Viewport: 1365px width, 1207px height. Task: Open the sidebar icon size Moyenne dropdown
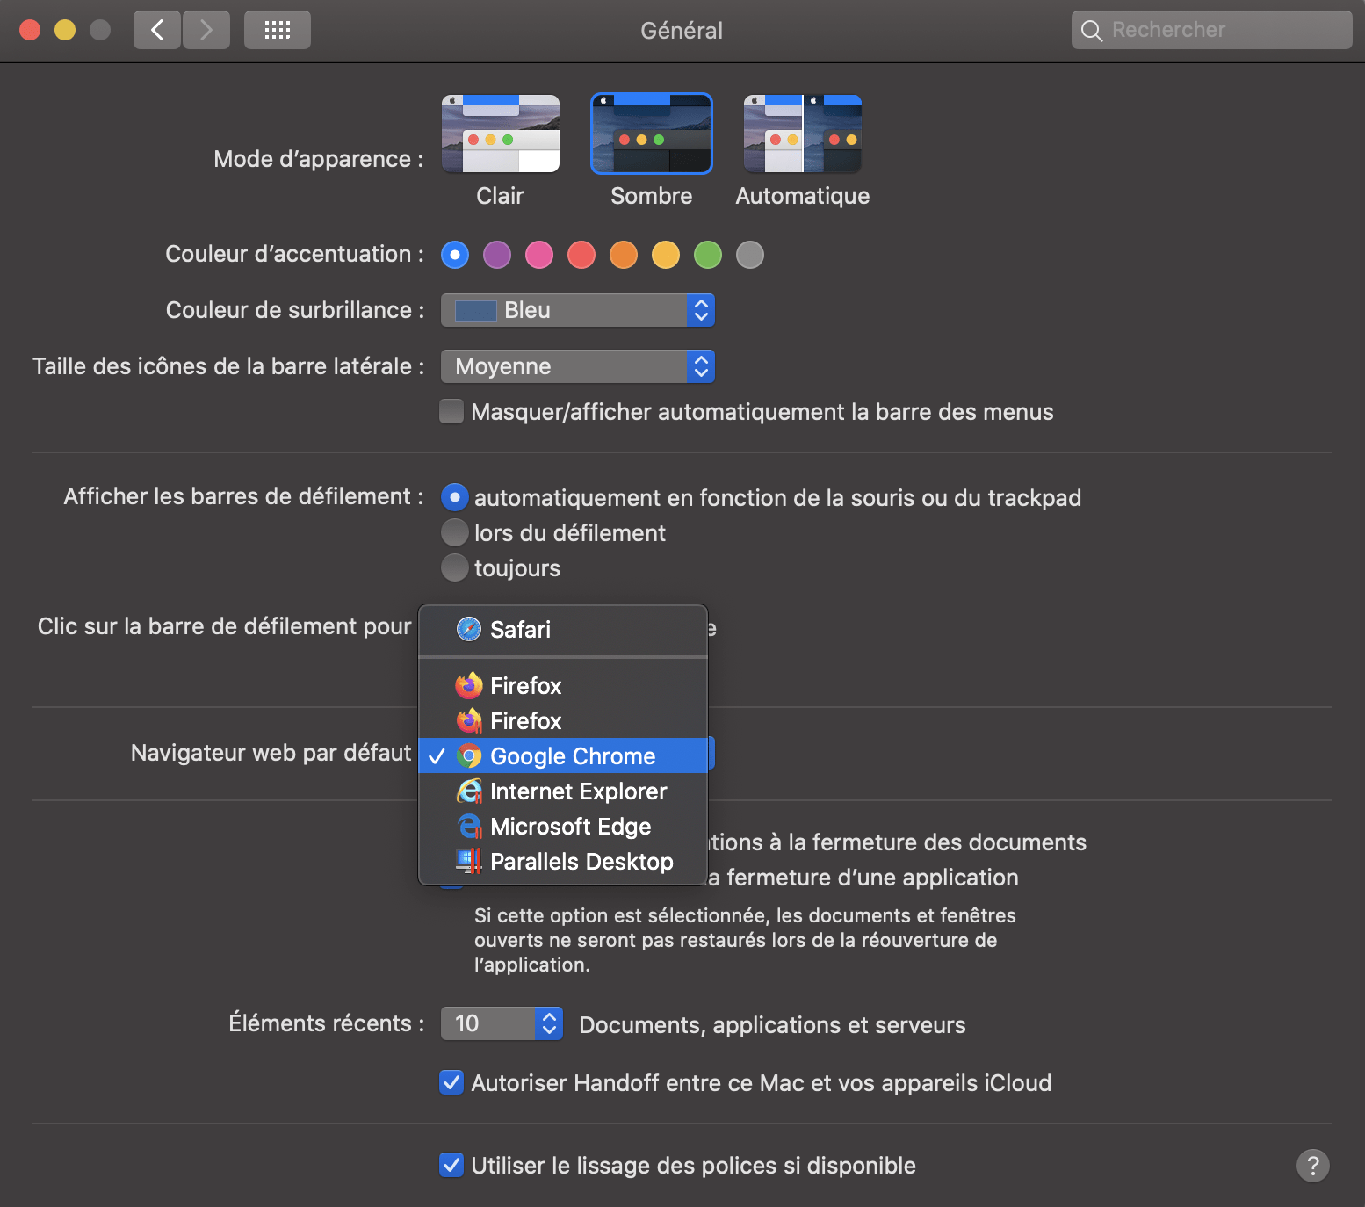tap(578, 366)
